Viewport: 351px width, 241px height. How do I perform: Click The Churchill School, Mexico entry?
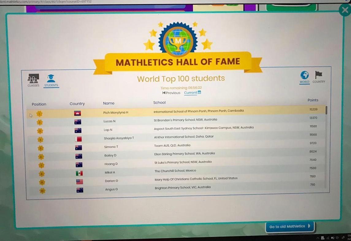tap(175, 171)
